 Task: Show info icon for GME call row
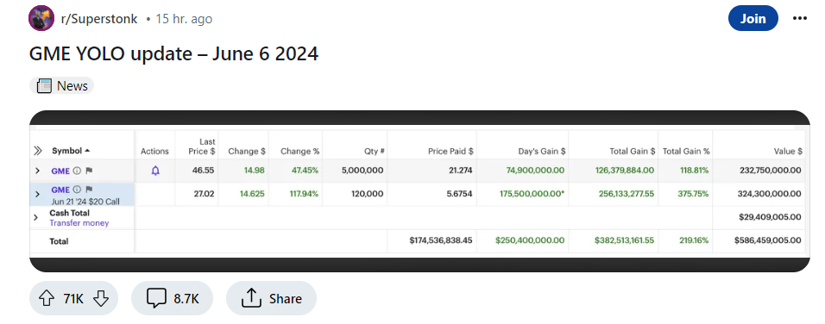tap(77, 190)
